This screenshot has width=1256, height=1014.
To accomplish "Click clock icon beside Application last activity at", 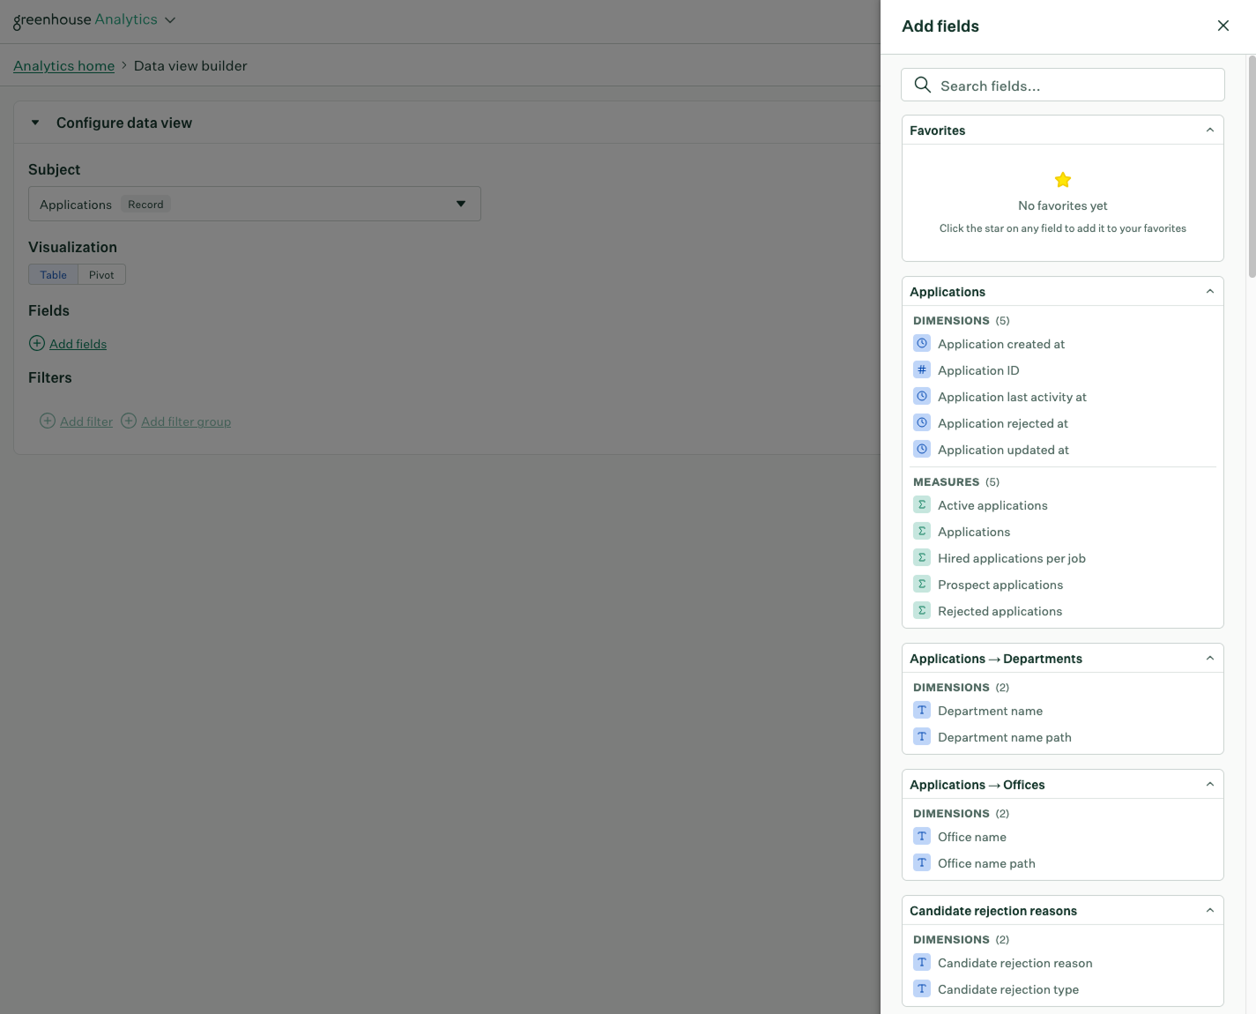I will [922, 396].
